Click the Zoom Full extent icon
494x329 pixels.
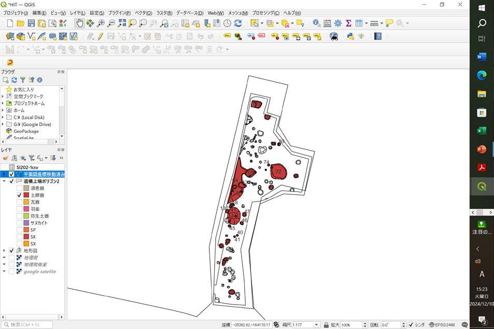122,23
